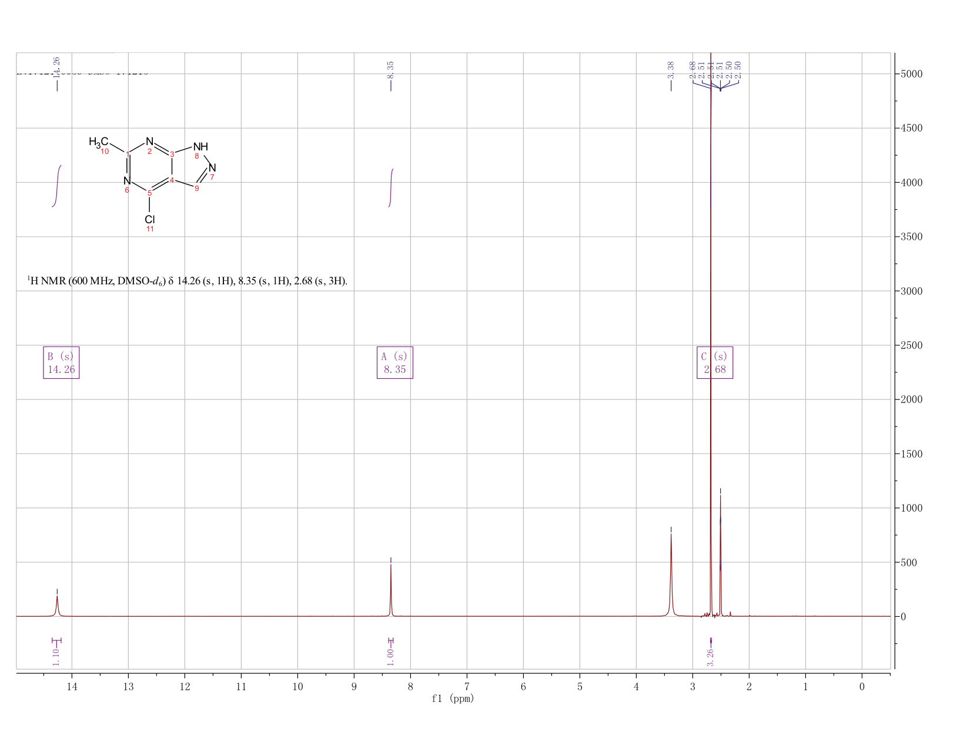
Task: Click x-axis tick label 10
Action: (297, 687)
